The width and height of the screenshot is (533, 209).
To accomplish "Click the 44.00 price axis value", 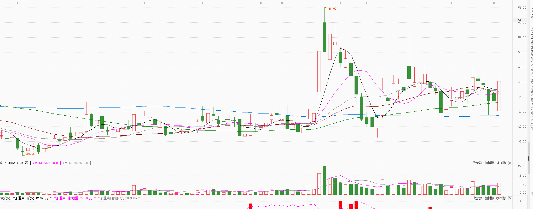I will click(x=522, y=97).
